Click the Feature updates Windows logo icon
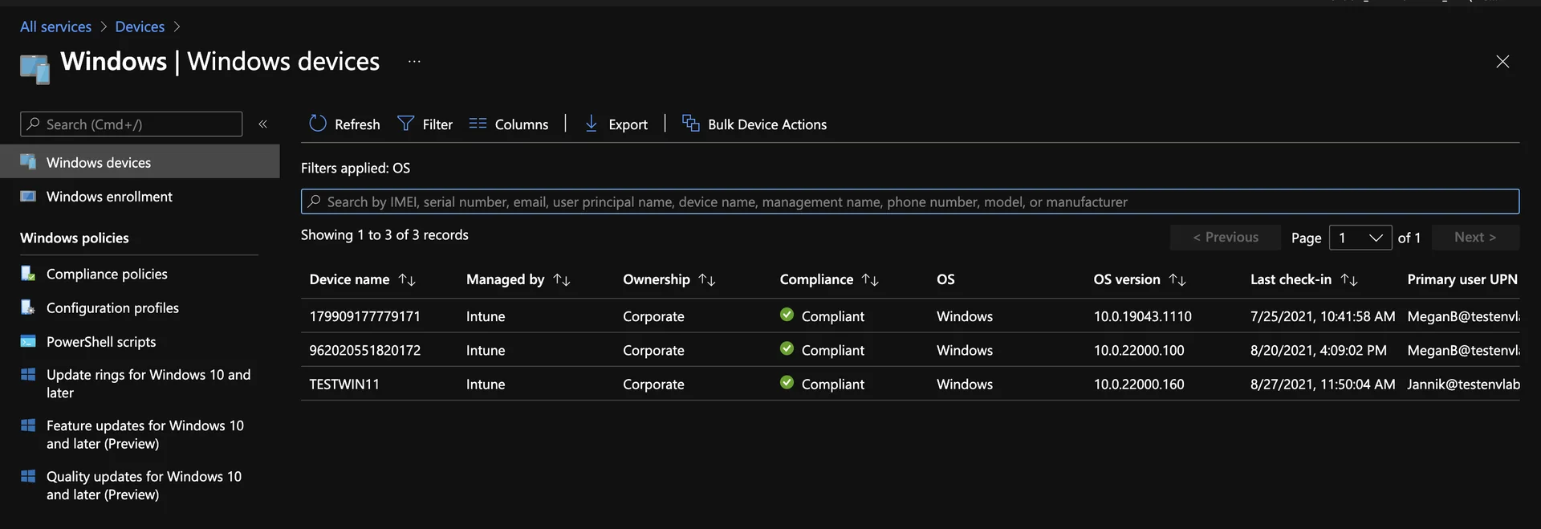The image size is (1541, 529). (x=28, y=425)
